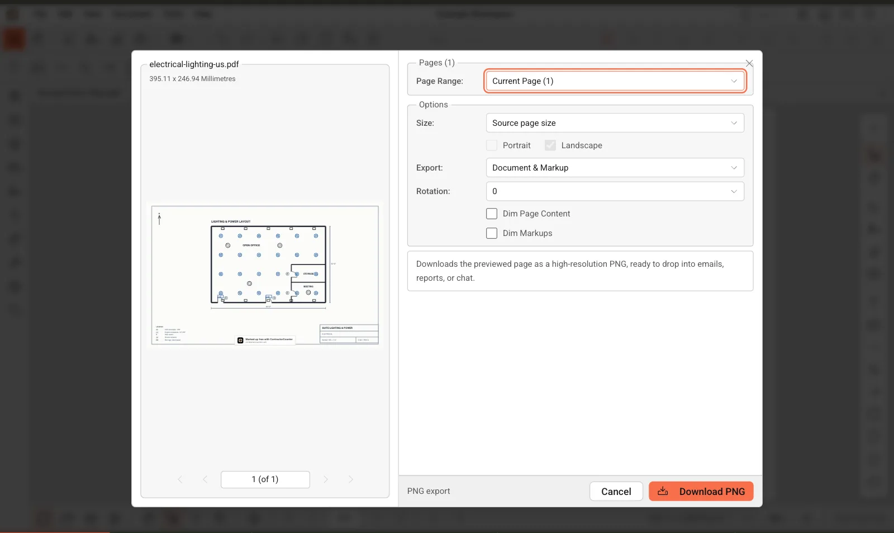Tick the Portrait orientation checkbox

click(492, 145)
